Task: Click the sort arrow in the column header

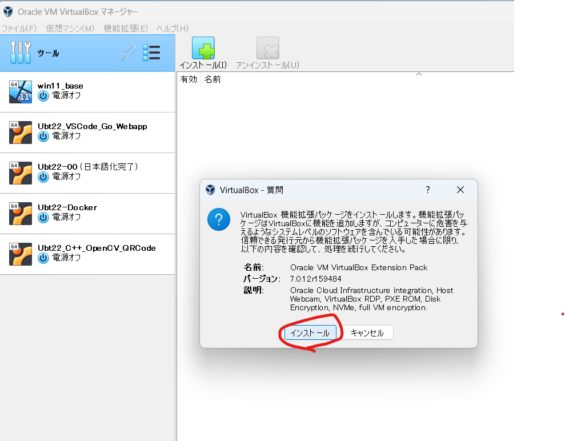Action: pyautogui.click(x=419, y=74)
